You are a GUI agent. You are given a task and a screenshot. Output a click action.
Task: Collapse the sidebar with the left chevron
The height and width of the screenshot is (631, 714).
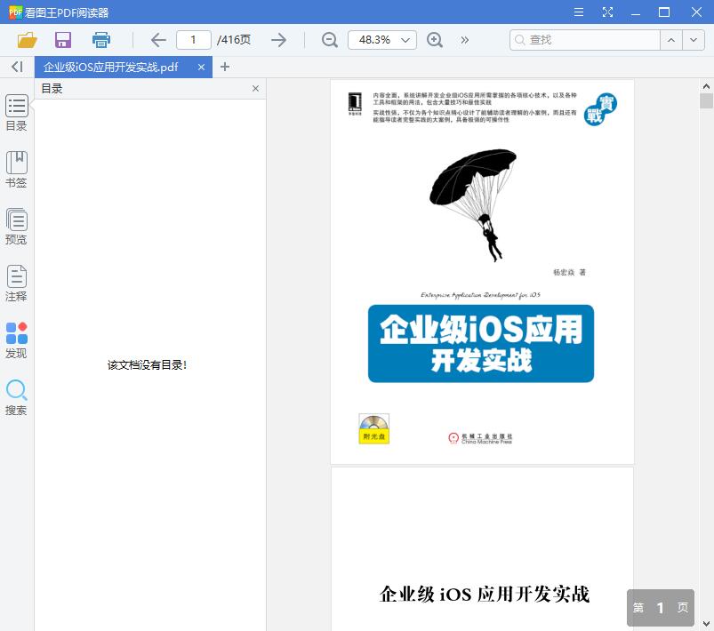pyautogui.click(x=16, y=67)
